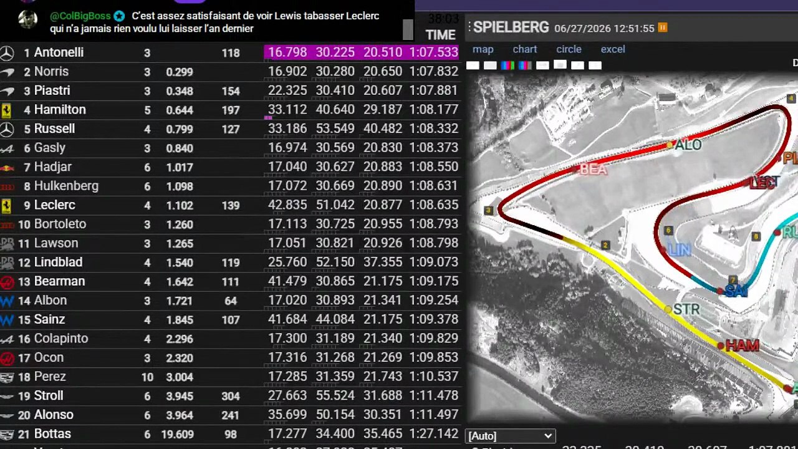Click the Williams logo beside Sainz
The image size is (798, 449).
[7, 320]
